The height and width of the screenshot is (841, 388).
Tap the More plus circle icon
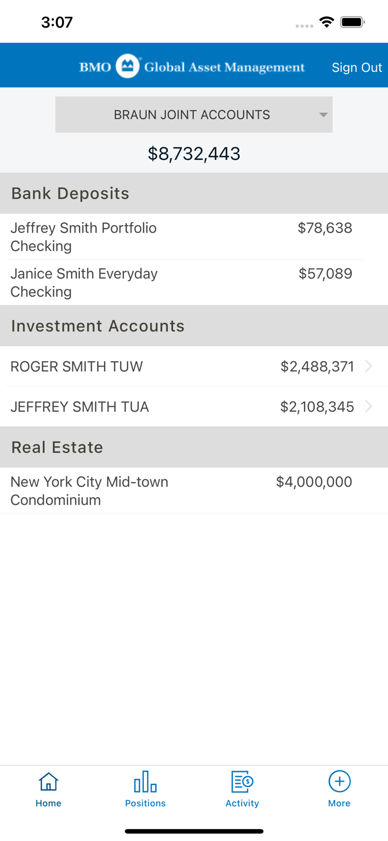point(339,781)
